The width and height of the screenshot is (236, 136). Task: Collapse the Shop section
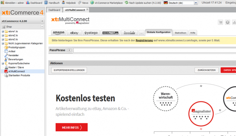pyautogui.click(x=42, y=27)
